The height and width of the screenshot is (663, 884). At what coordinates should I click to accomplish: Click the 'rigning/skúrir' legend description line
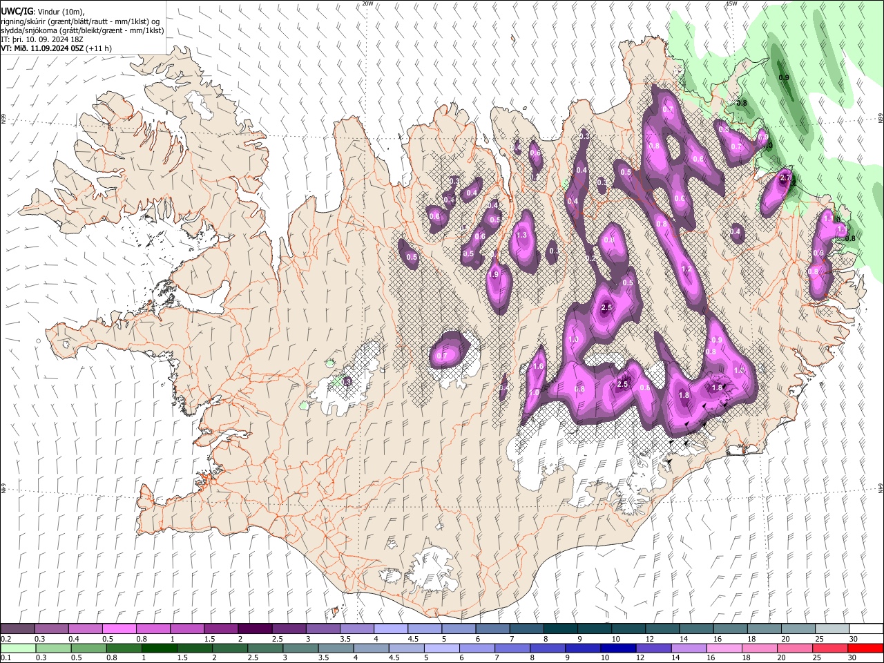tap(81, 21)
